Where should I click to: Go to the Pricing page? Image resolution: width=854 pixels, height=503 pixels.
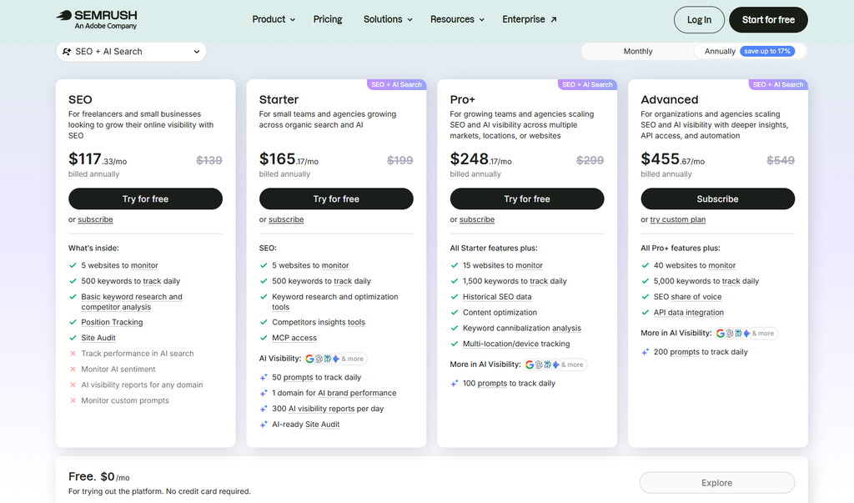point(328,19)
